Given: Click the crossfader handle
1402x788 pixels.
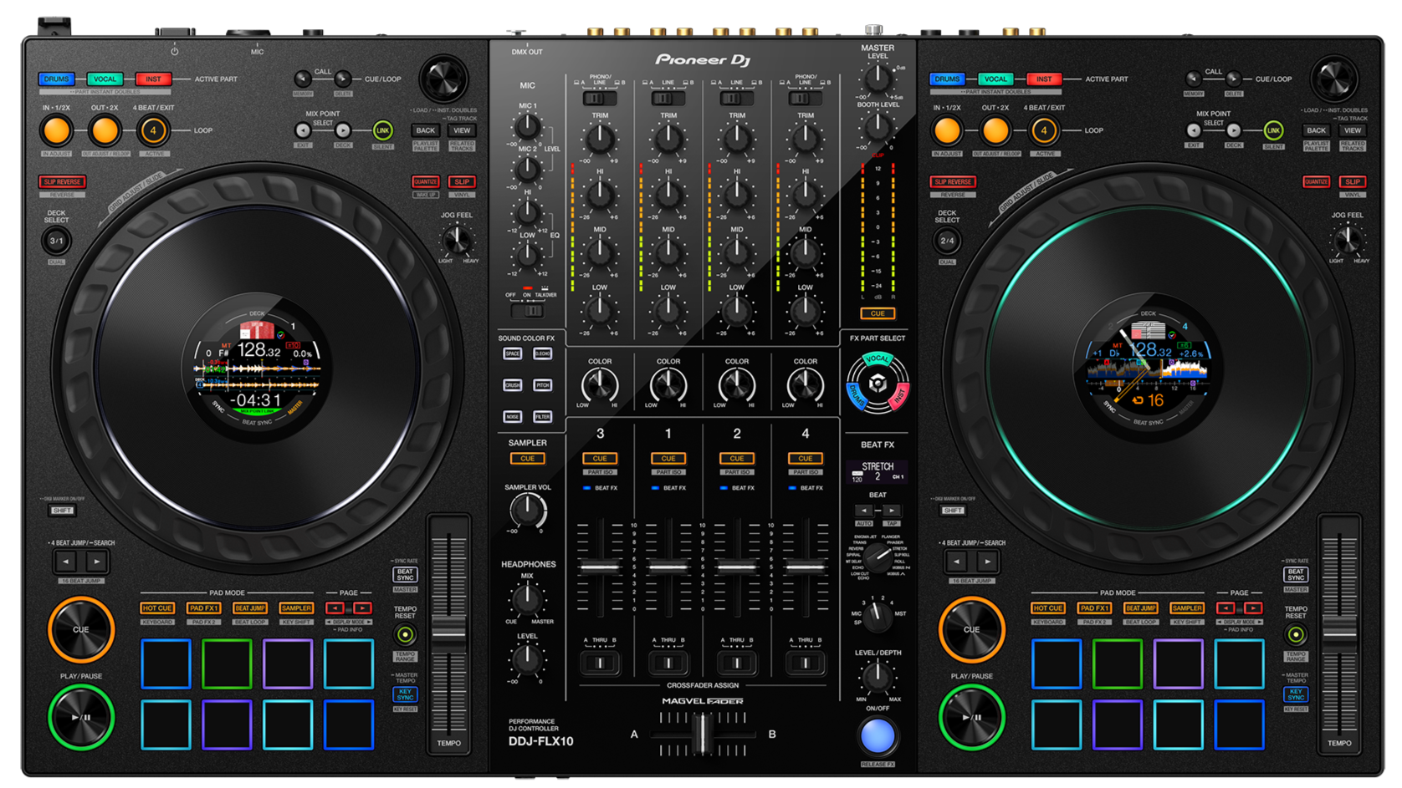Looking at the screenshot, I should click(x=703, y=734).
